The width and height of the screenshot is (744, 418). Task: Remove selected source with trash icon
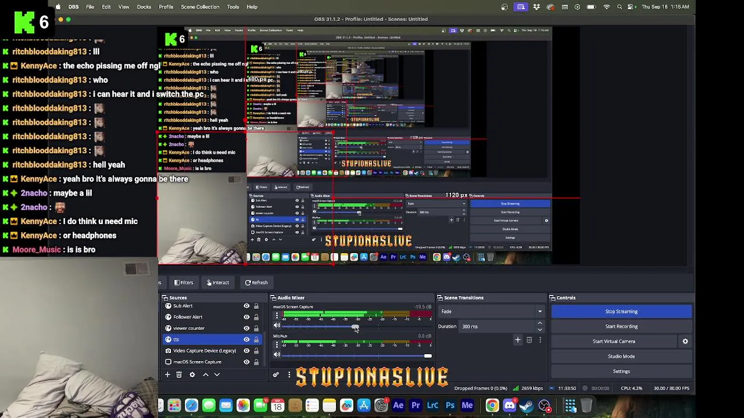pyautogui.click(x=179, y=374)
